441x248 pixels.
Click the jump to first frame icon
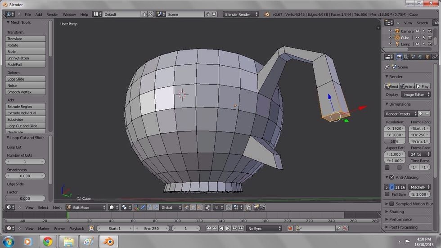pos(209,229)
